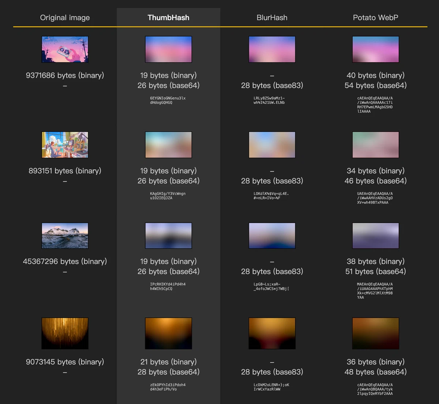Click the Potato WebP preview of golden streaks
This screenshot has width=439, height=404.
click(x=375, y=333)
